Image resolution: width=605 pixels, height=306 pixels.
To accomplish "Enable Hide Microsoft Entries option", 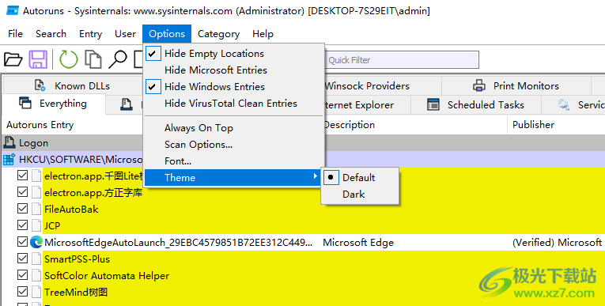I will 233,70.
